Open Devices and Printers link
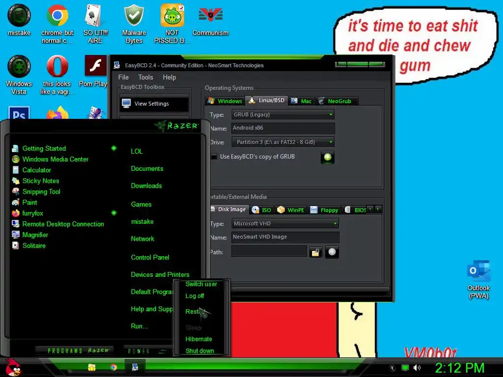Image resolution: width=503 pixels, height=377 pixels. [x=160, y=274]
